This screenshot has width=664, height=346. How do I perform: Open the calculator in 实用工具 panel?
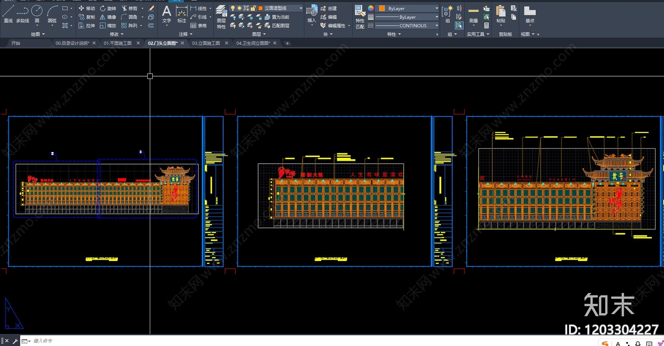[486, 26]
